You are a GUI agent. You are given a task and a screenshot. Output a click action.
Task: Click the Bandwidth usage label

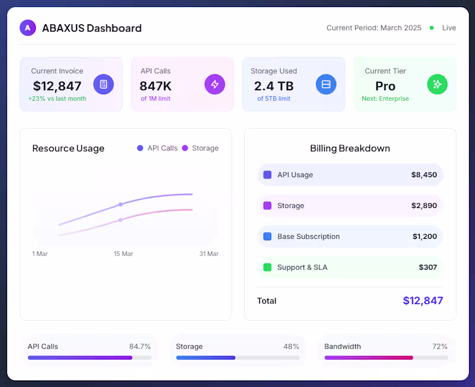(x=343, y=347)
